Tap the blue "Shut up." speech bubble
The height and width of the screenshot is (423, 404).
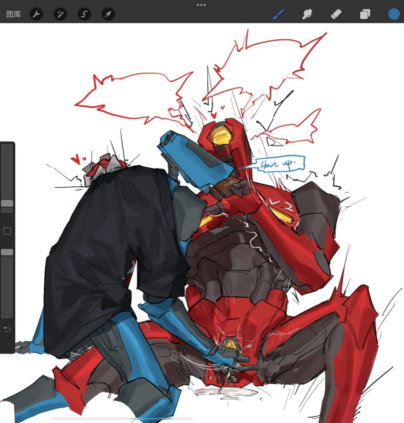(x=276, y=164)
